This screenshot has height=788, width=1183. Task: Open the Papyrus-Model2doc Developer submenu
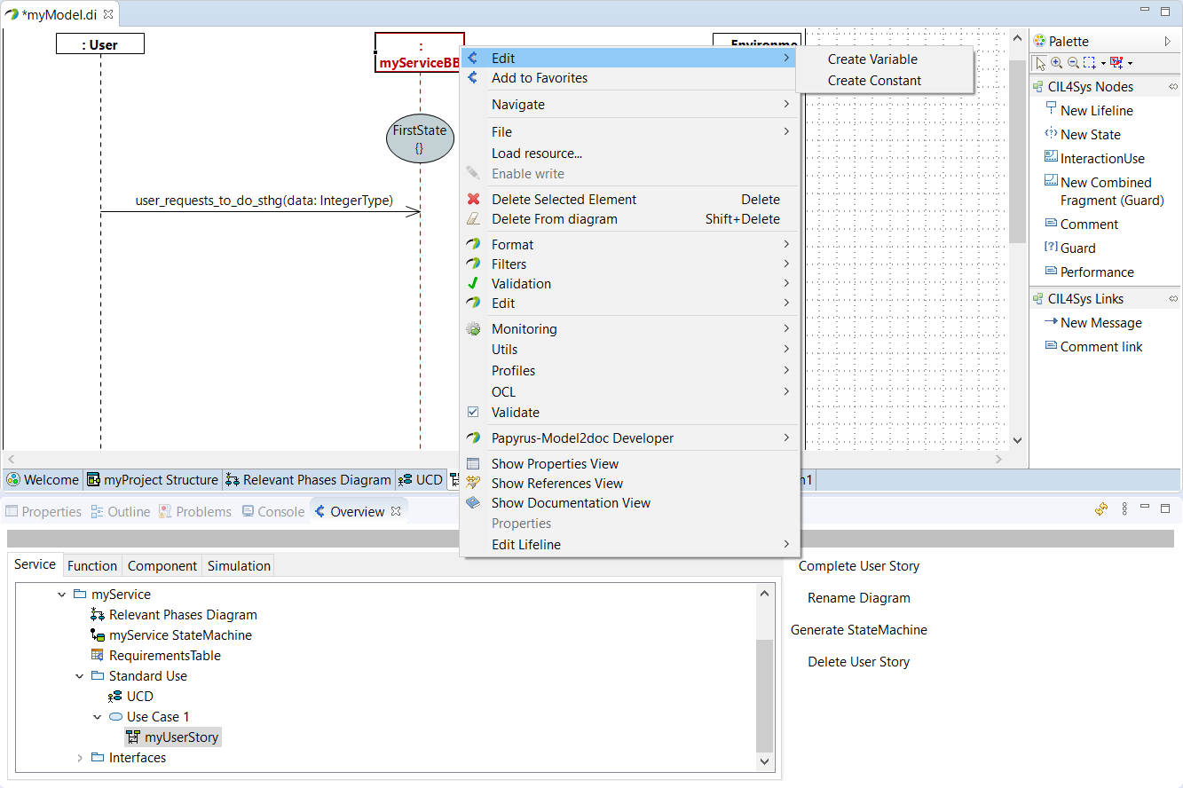click(x=628, y=438)
